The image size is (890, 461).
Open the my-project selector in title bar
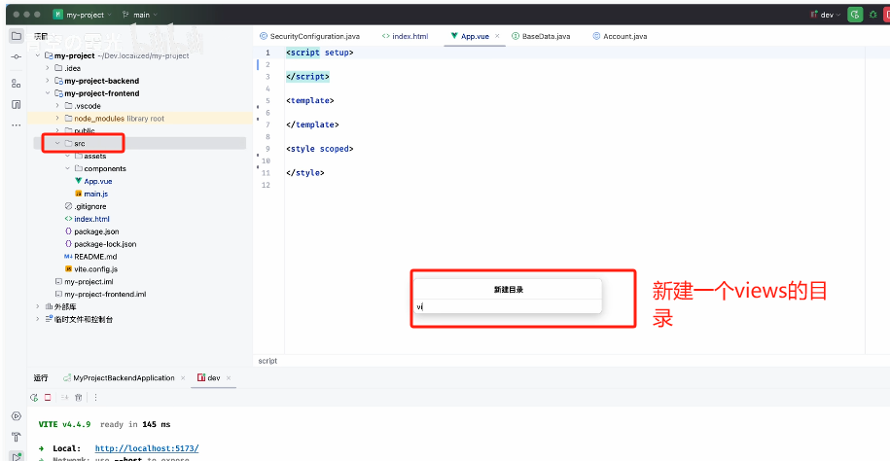(x=83, y=15)
